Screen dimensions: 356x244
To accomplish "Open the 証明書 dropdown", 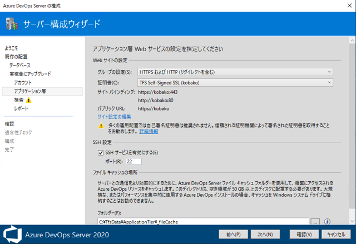I will point(235,83).
